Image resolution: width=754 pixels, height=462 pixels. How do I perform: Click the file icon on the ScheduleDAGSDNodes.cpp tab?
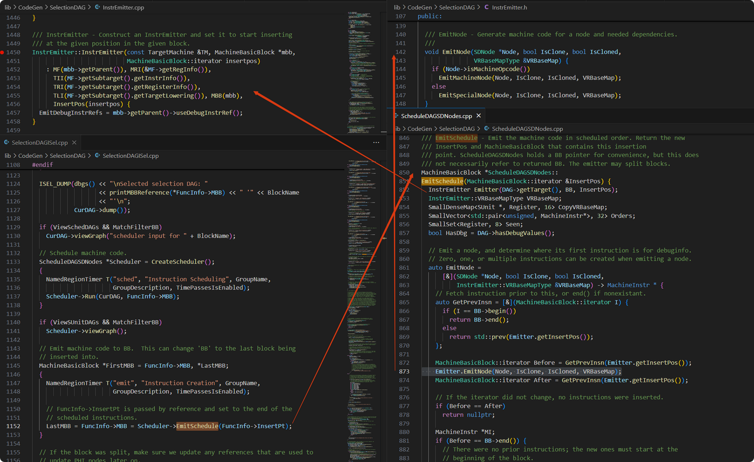coord(396,116)
